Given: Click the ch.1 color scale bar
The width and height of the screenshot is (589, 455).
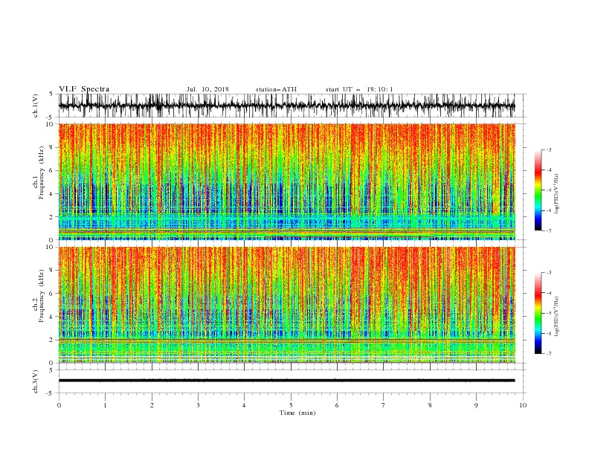Looking at the screenshot, I should click(538, 190).
